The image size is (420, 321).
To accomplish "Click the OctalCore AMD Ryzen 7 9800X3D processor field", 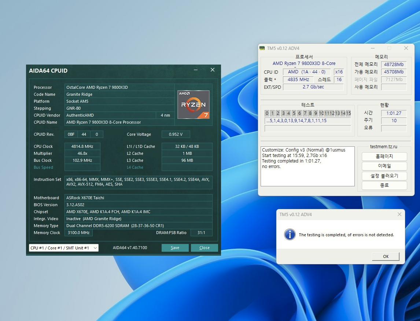I will (x=119, y=87).
